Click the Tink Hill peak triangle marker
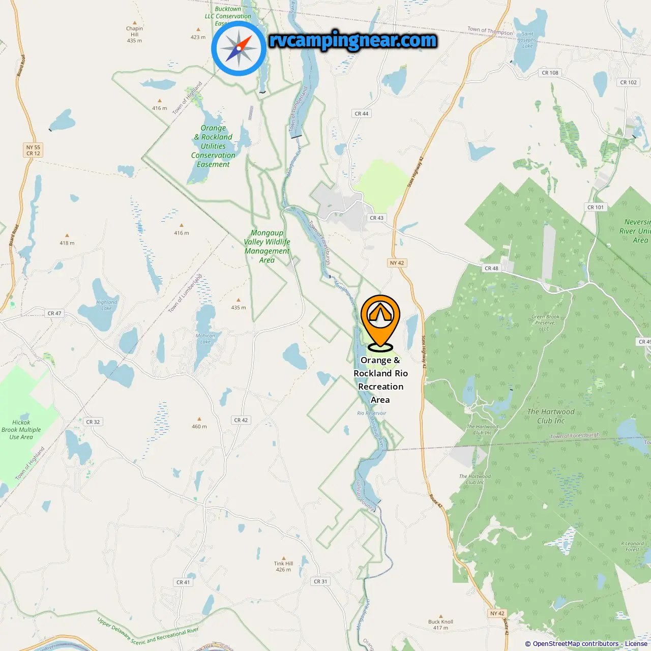 click(284, 558)
